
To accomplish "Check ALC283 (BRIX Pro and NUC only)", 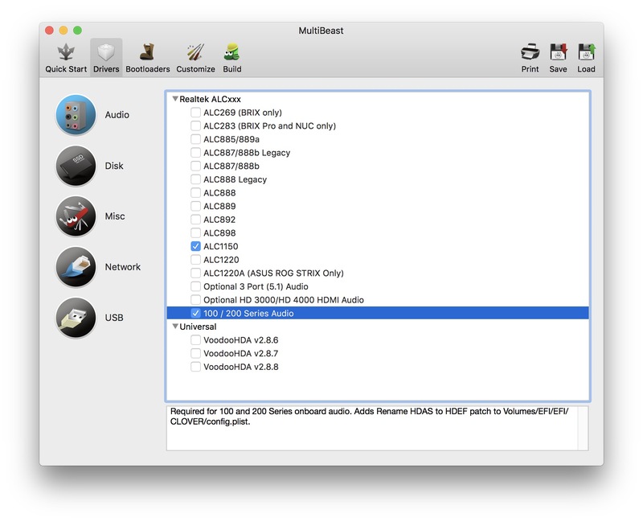I will click(195, 125).
